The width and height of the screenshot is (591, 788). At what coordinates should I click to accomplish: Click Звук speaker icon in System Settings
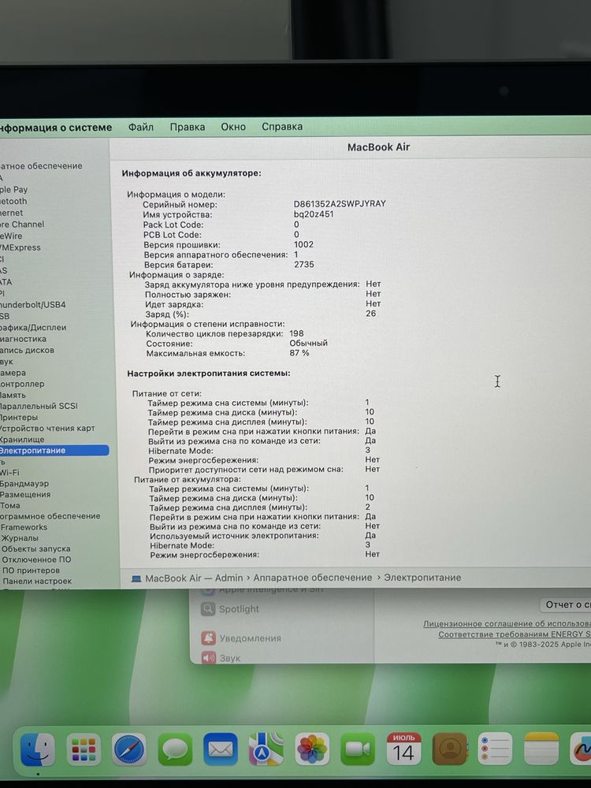pos(209,657)
